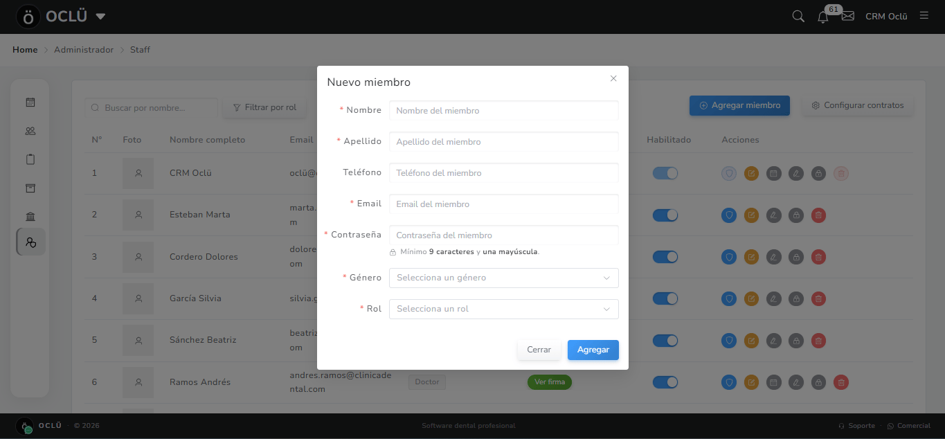Screen dimensions: 945x439
Task: Click the lock icon for Sánchez Beatriz
Action: coord(796,341)
